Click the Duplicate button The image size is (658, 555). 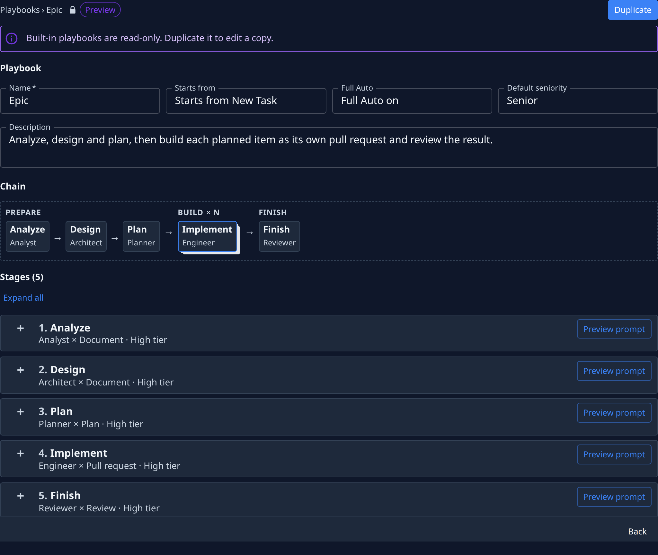633,10
